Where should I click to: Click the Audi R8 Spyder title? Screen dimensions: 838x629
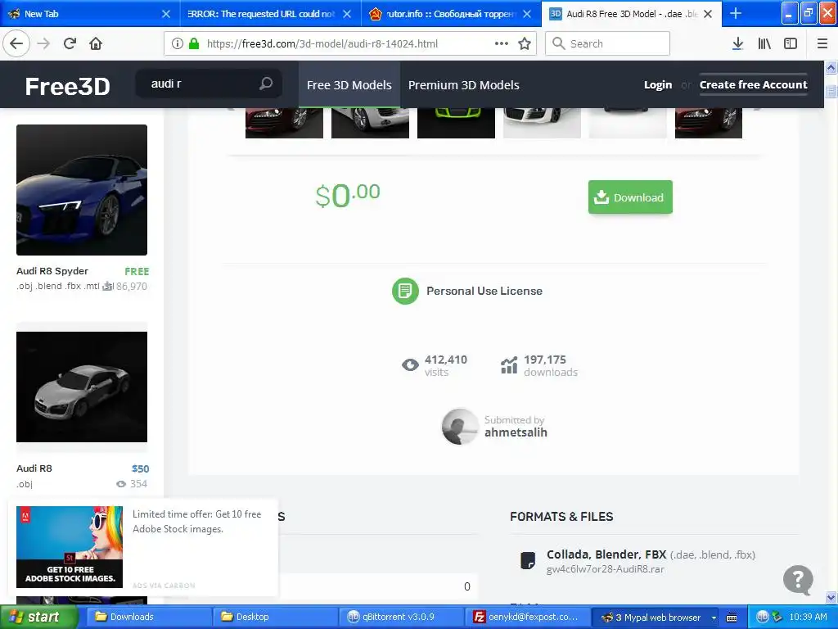52,270
